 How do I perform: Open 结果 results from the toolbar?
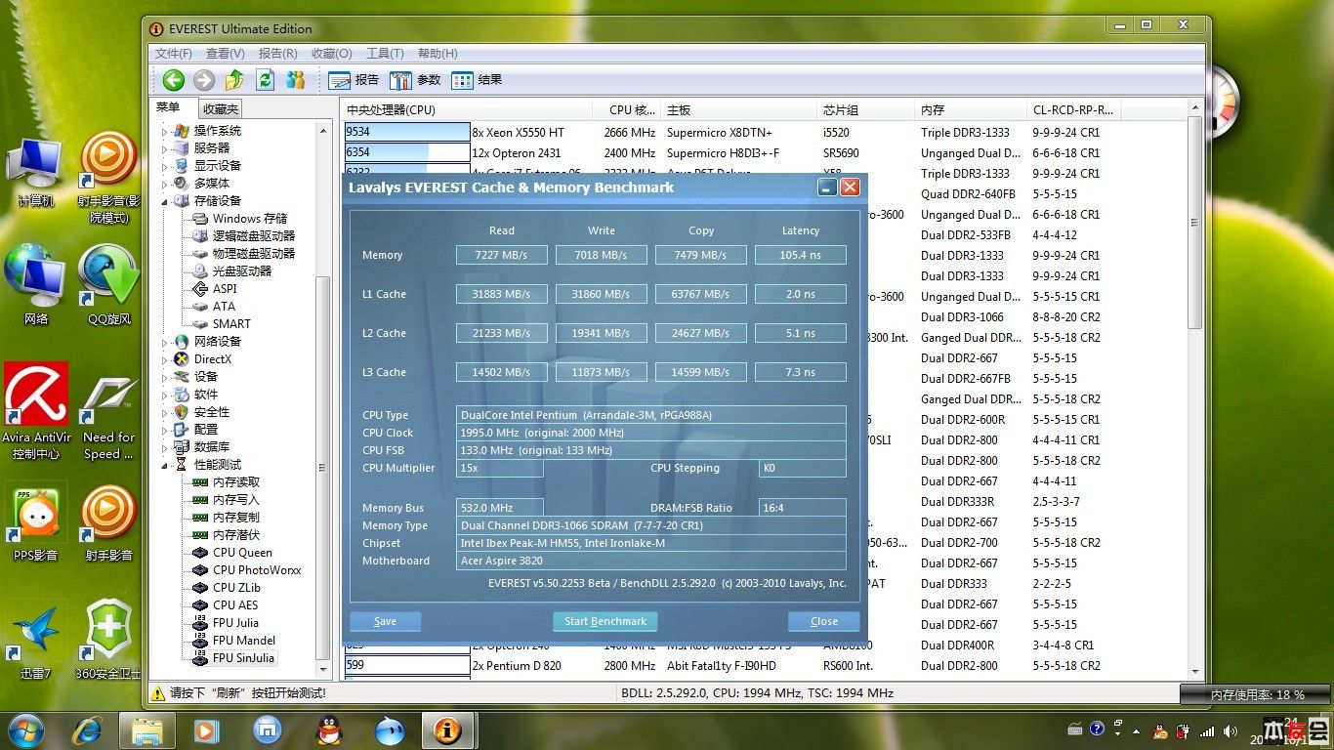pyautogui.click(x=477, y=80)
